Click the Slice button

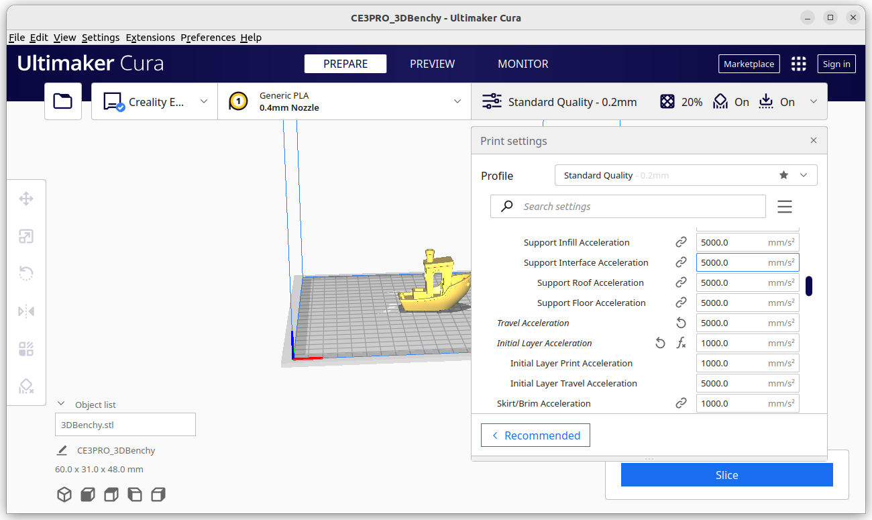(727, 474)
